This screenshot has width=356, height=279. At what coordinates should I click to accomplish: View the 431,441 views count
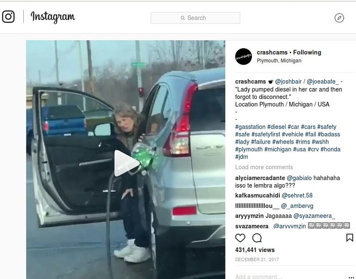tap(255, 250)
